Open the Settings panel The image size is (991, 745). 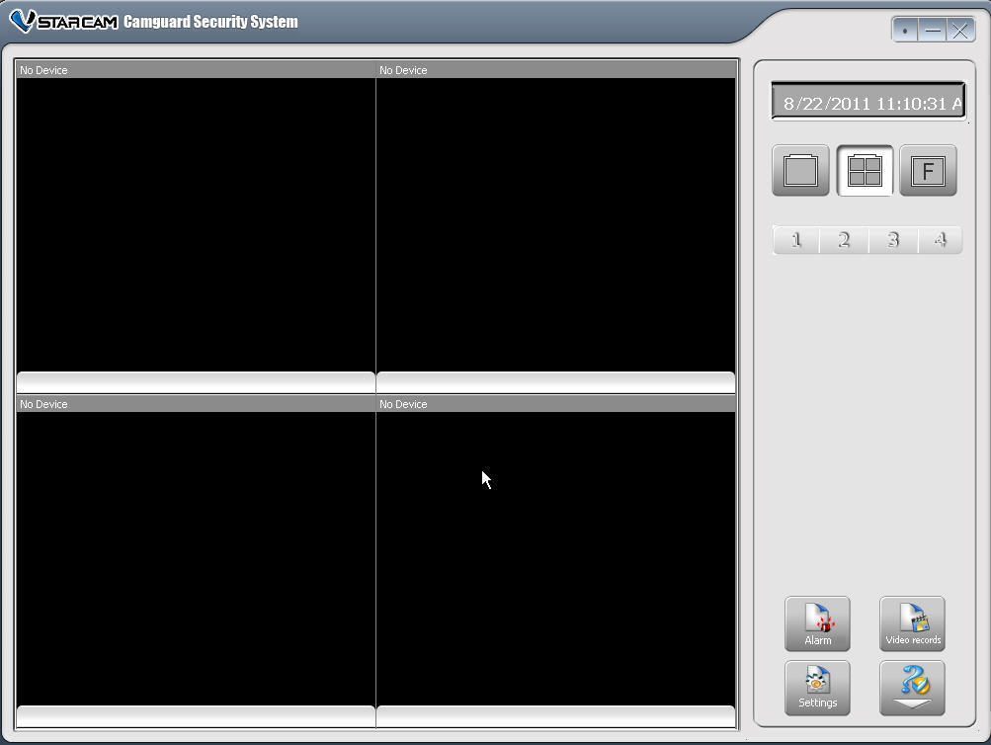click(816, 687)
